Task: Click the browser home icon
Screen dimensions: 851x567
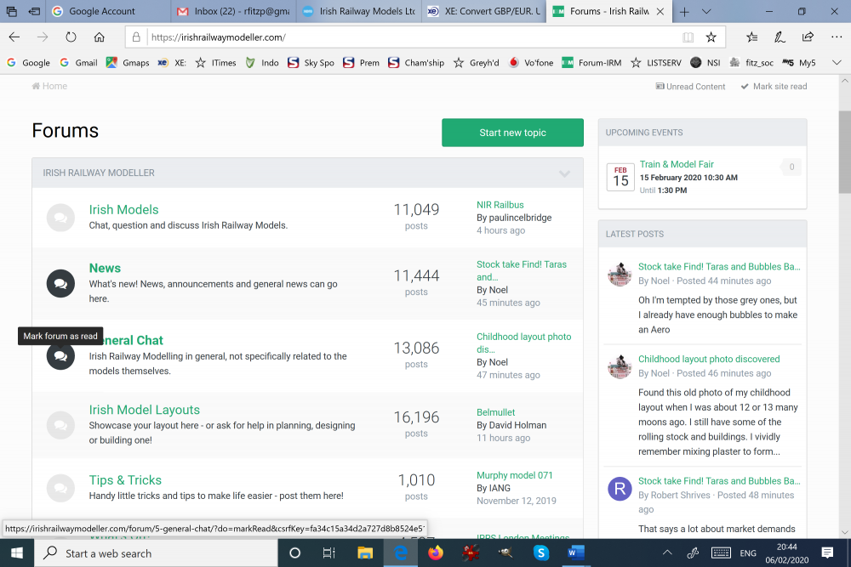Action: click(100, 37)
